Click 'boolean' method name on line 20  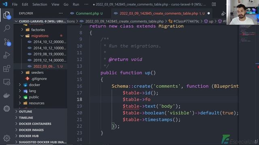[155, 113]
